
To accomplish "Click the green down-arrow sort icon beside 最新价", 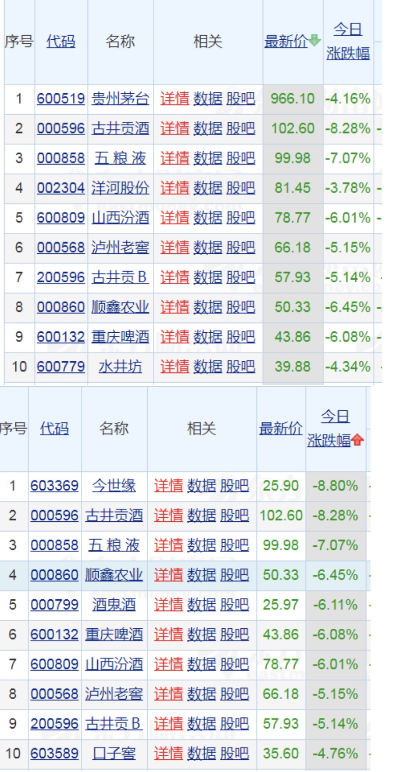I will pos(315,41).
